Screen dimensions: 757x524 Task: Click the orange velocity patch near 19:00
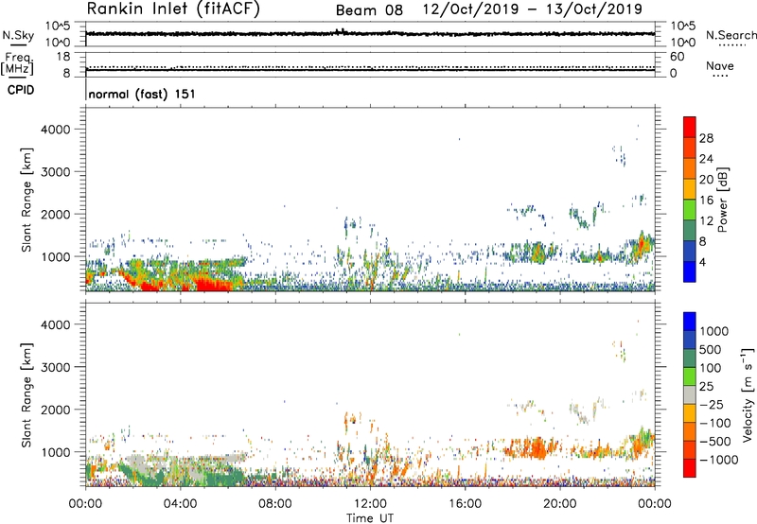536,448
